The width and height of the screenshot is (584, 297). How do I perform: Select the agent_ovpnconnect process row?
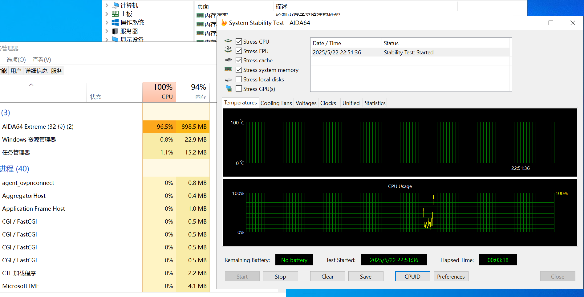point(105,183)
